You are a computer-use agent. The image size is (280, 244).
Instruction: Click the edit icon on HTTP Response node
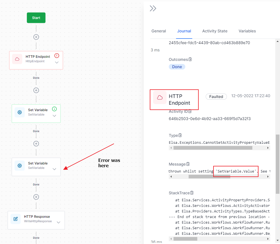point(16,219)
